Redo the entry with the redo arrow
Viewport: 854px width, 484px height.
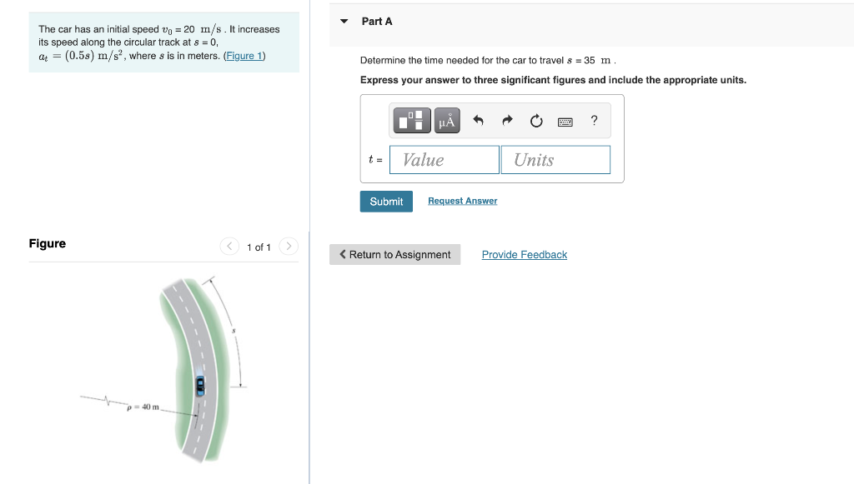pos(507,119)
